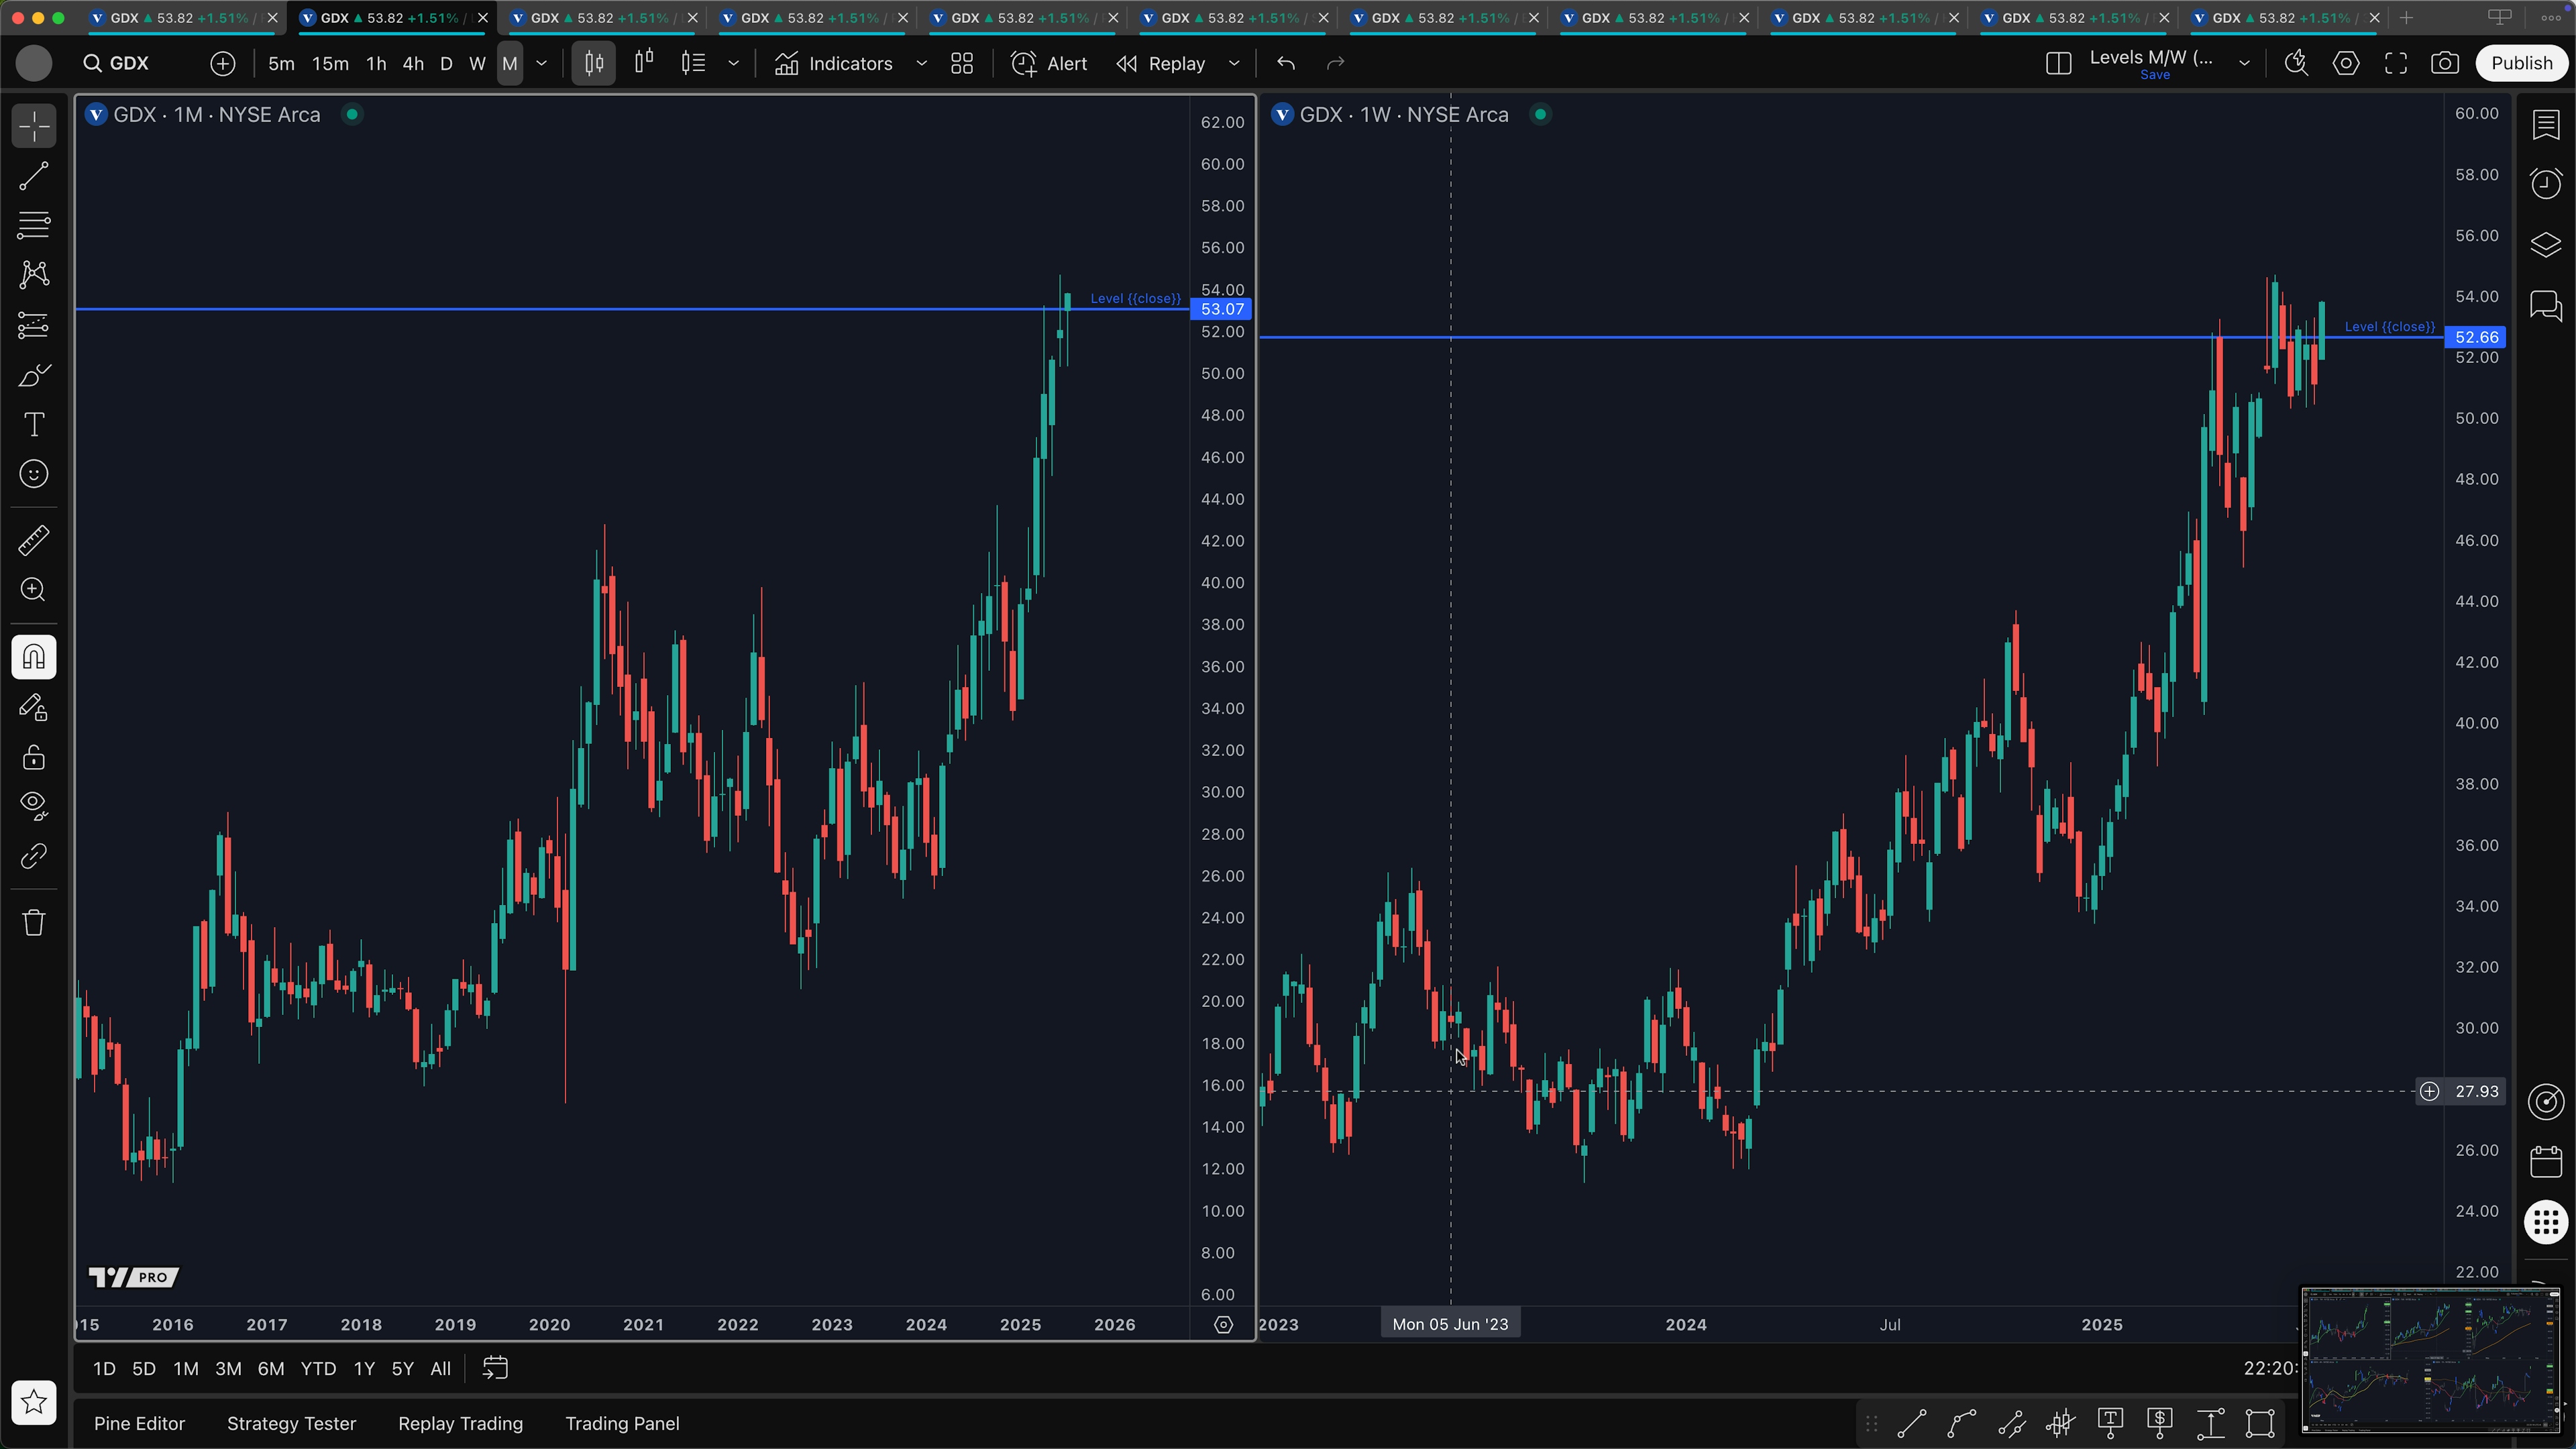Open the watchlist panel icon

pyautogui.click(x=2546, y=125)
